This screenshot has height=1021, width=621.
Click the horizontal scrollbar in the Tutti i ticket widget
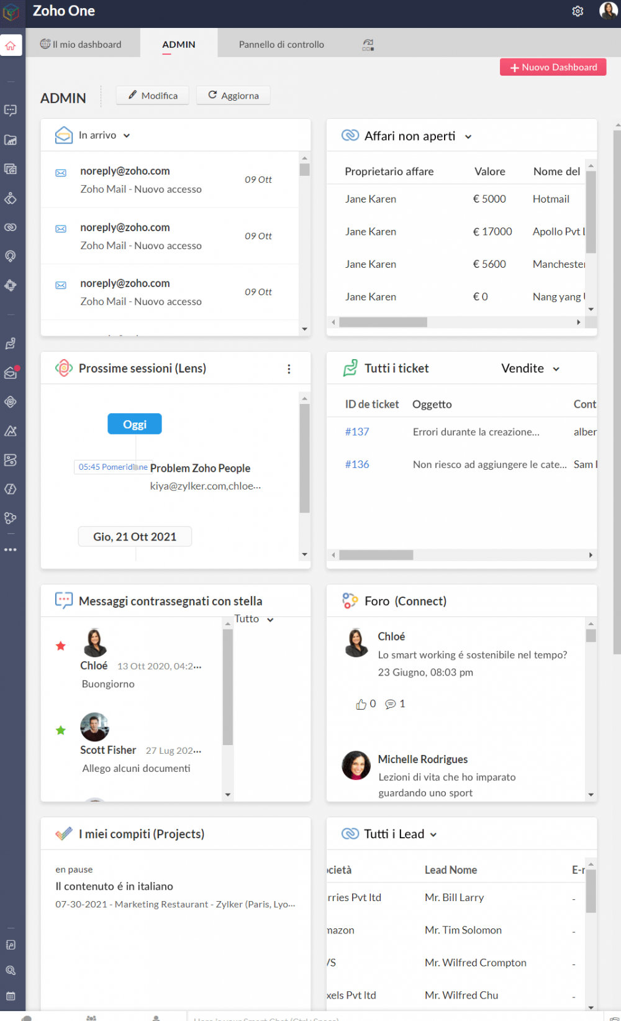[376, 555]
